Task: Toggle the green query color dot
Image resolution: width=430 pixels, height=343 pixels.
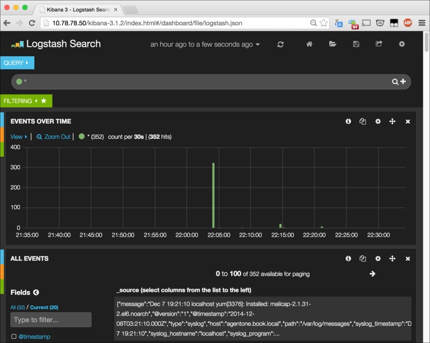Action: 19,82
